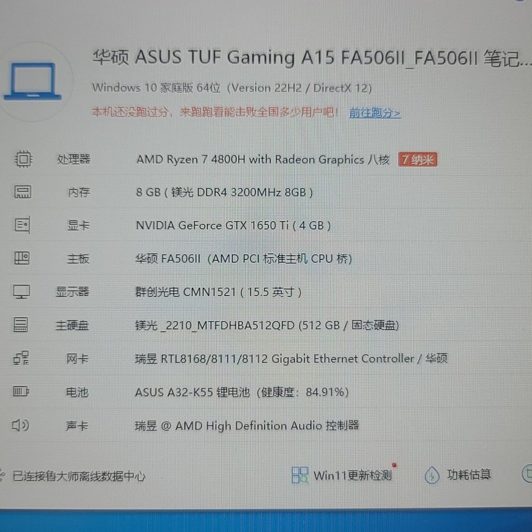This screenshot has width=532, height=532.
Task: Click 瑞昱 RTL8168 Gigabit Ethernet Controller value
Action: pos(291,358)
